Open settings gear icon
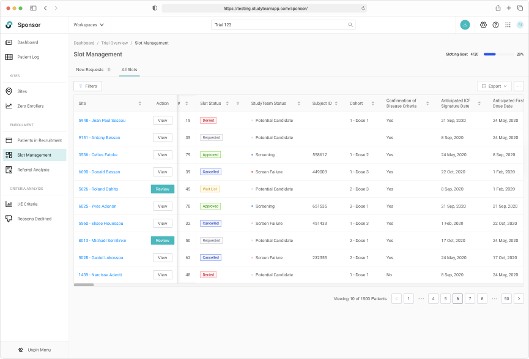 [484, 25]
